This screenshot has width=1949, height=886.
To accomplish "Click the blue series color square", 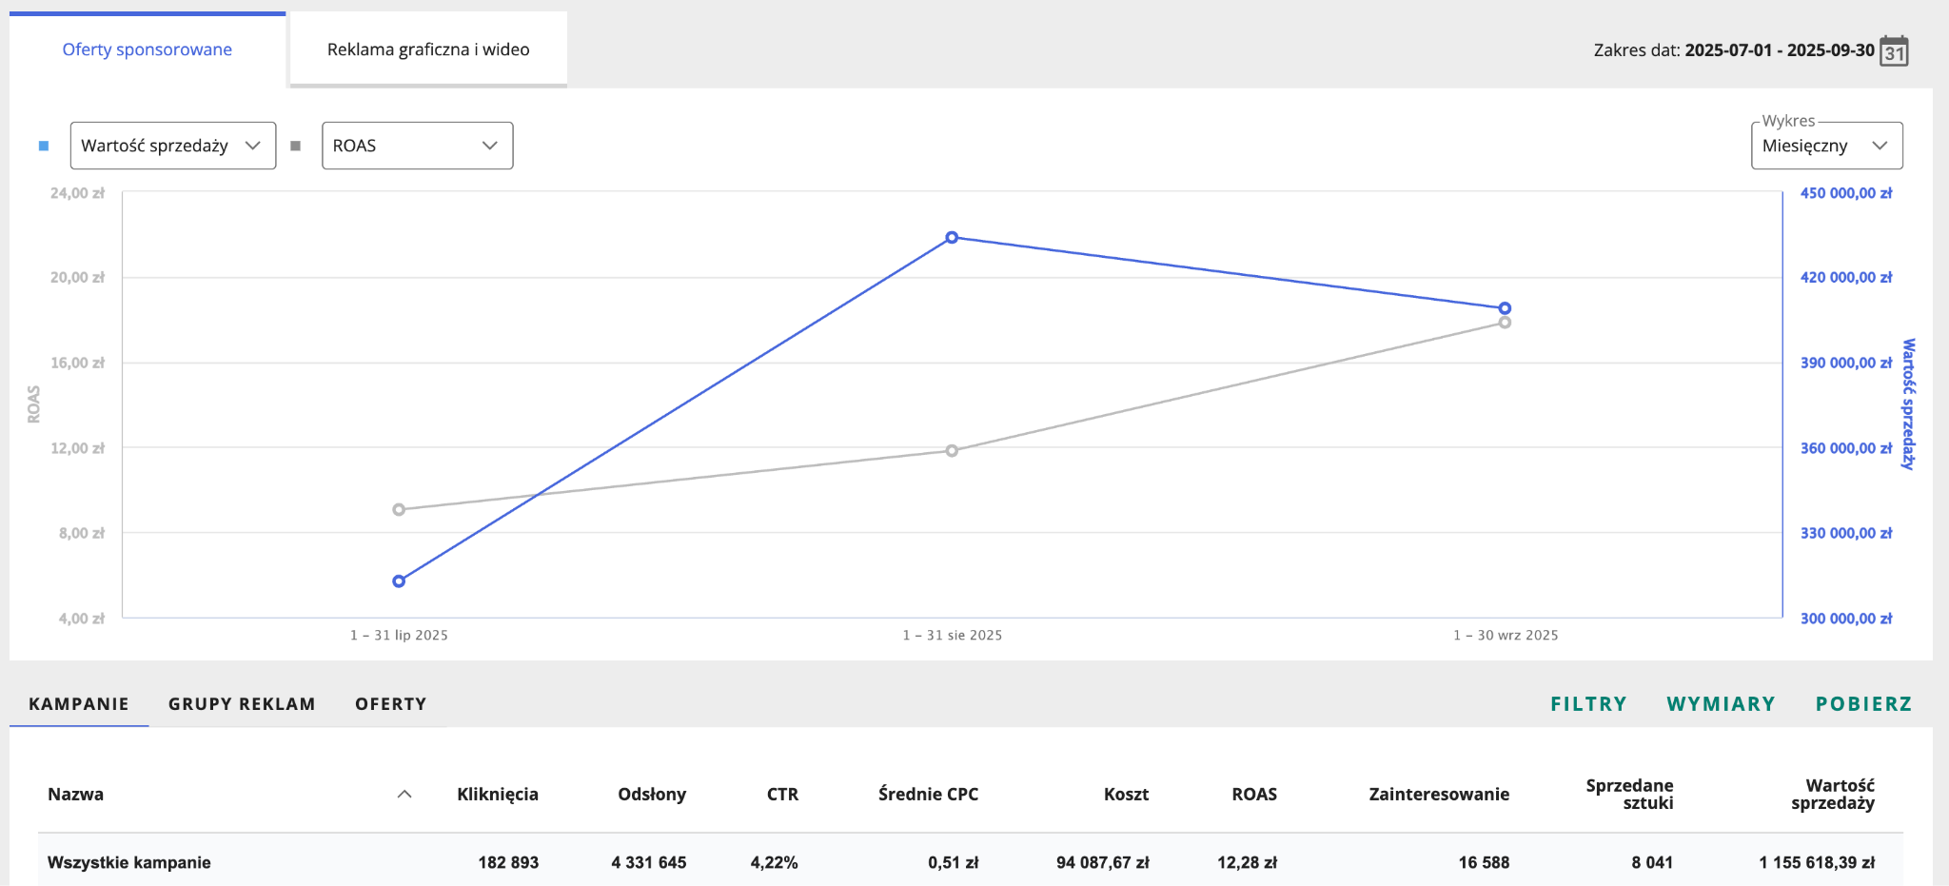I will (44, 146).
